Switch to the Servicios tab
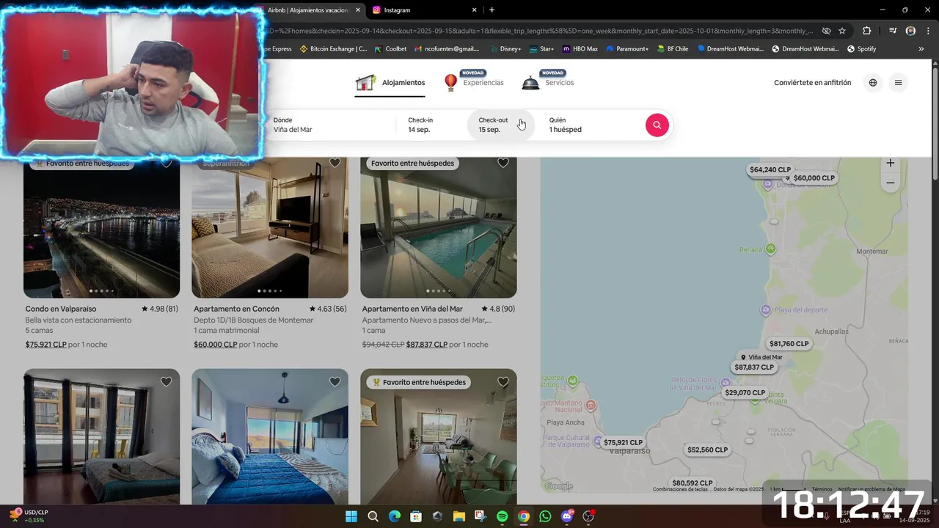 tap(547, 82)
